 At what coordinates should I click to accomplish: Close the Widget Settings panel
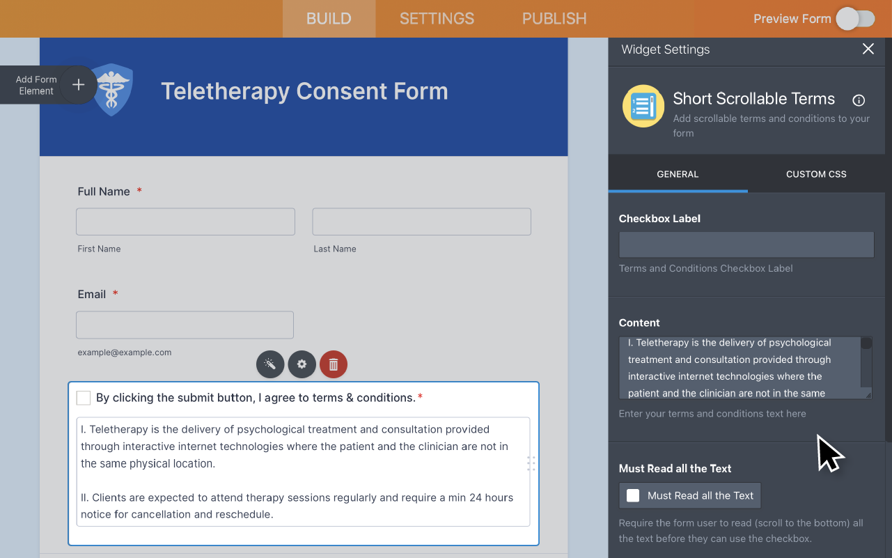pyautogui.click(x=868, y=49)
